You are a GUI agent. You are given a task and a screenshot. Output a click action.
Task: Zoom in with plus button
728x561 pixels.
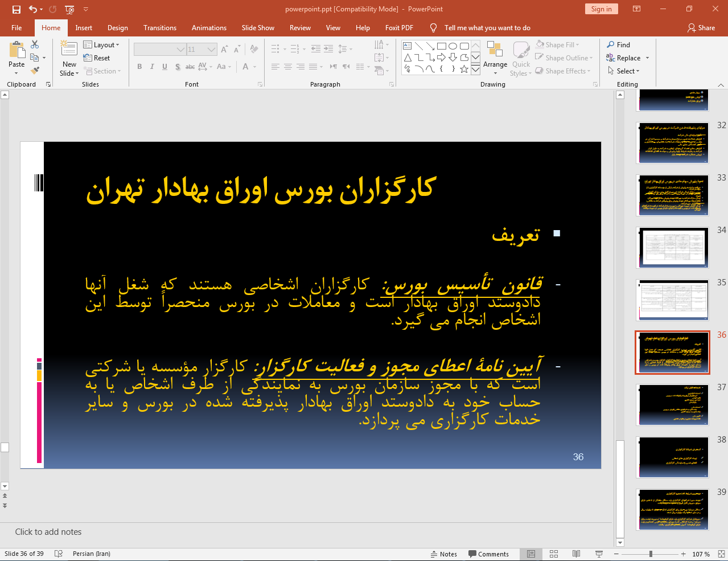point(684,554)
